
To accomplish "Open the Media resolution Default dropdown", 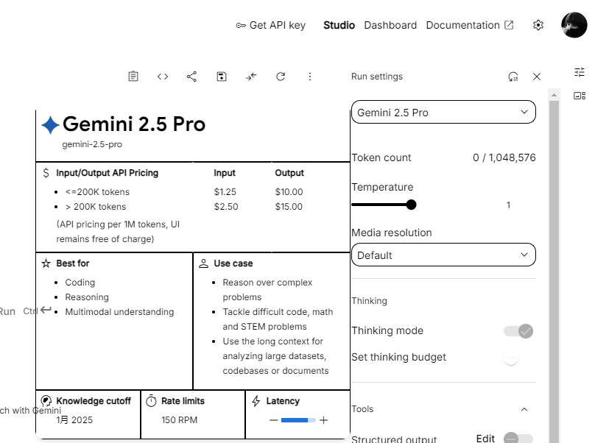I will pos(443,255).
